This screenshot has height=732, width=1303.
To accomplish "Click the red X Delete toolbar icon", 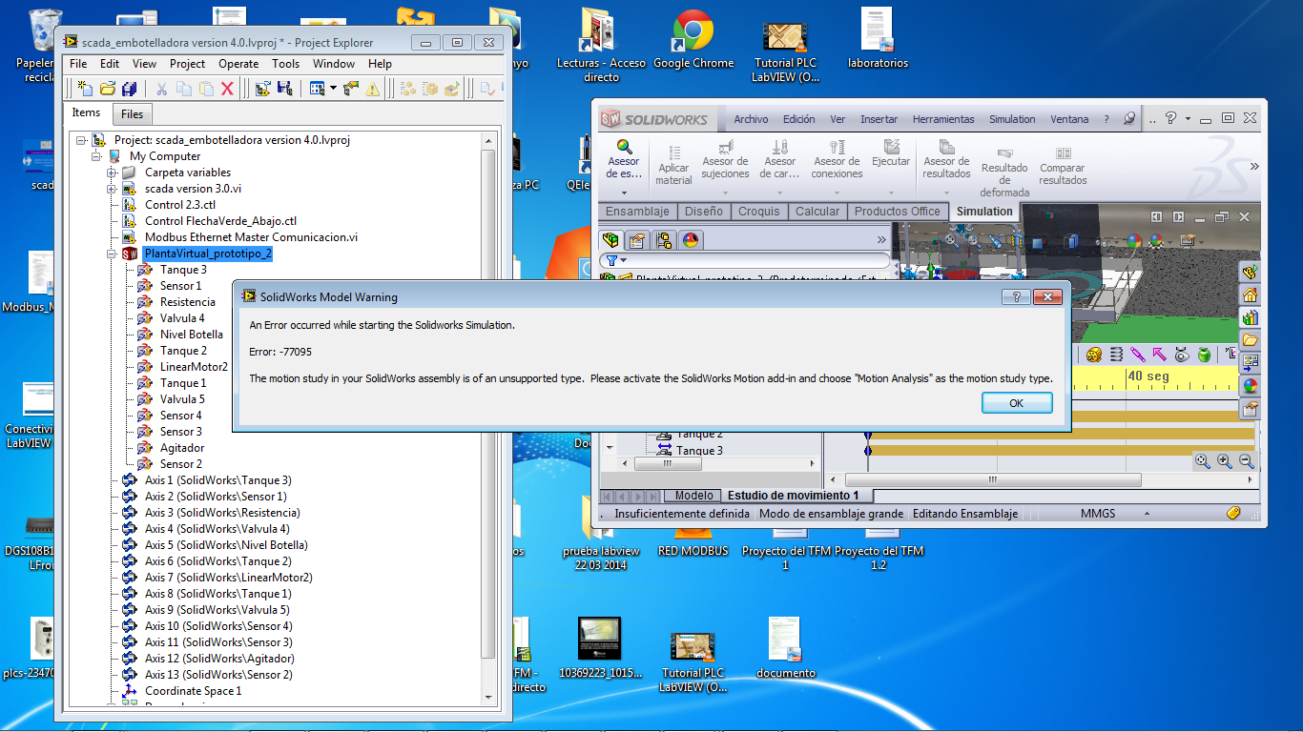I will pyautogui.click(x=227, y=89).
